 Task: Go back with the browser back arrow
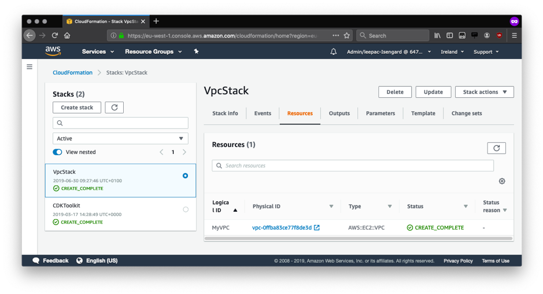click(x=30, y=35)
